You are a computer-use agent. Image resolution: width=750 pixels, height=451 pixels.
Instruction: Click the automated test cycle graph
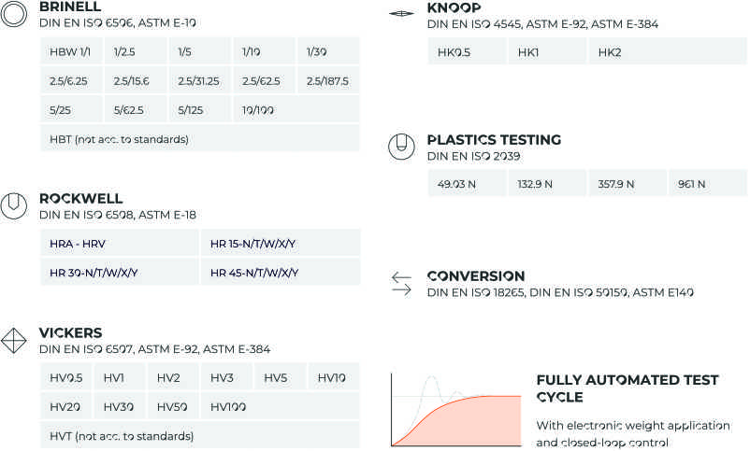pyautogui.click(x=455, y=410)
